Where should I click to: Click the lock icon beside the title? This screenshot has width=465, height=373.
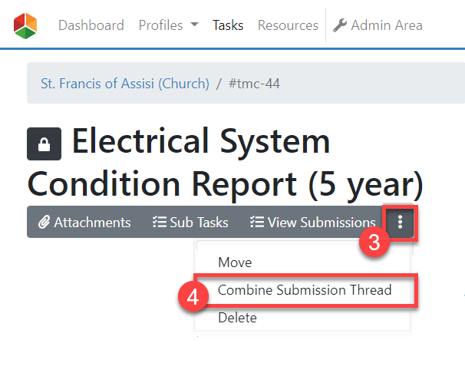pyautogui.click(x=45, y=144)
